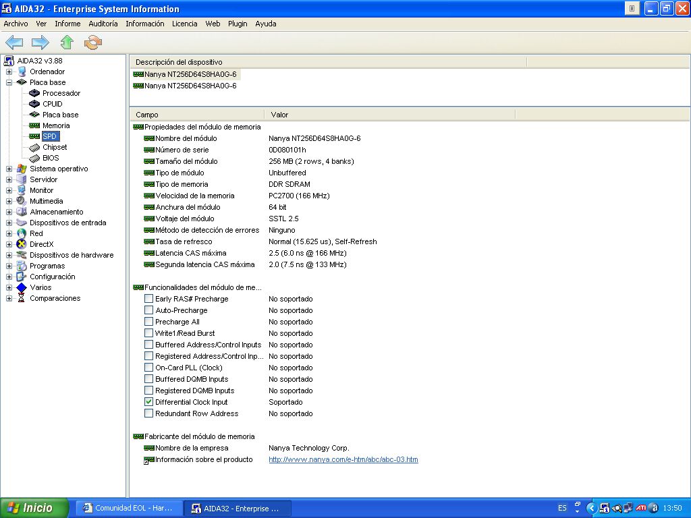Open the nanya.com product information link
The image size is (691, 518).
pos(343,459)
